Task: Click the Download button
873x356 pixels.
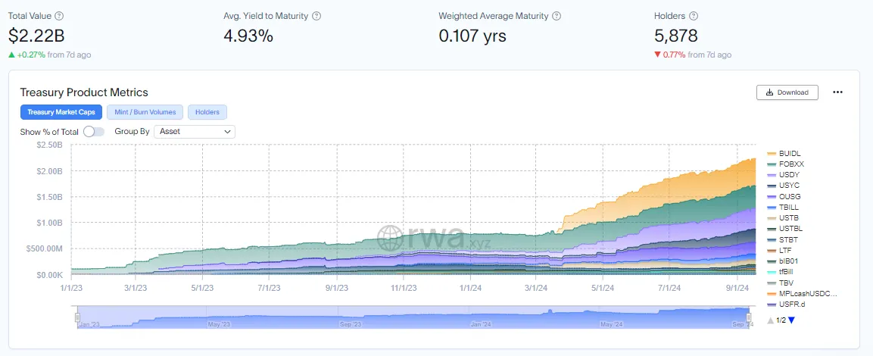Action: [787, 92]
